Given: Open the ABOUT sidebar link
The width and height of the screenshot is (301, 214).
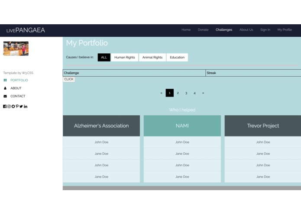Looking at the screenshot, I should pyautogui.click(x=16, y=88).
